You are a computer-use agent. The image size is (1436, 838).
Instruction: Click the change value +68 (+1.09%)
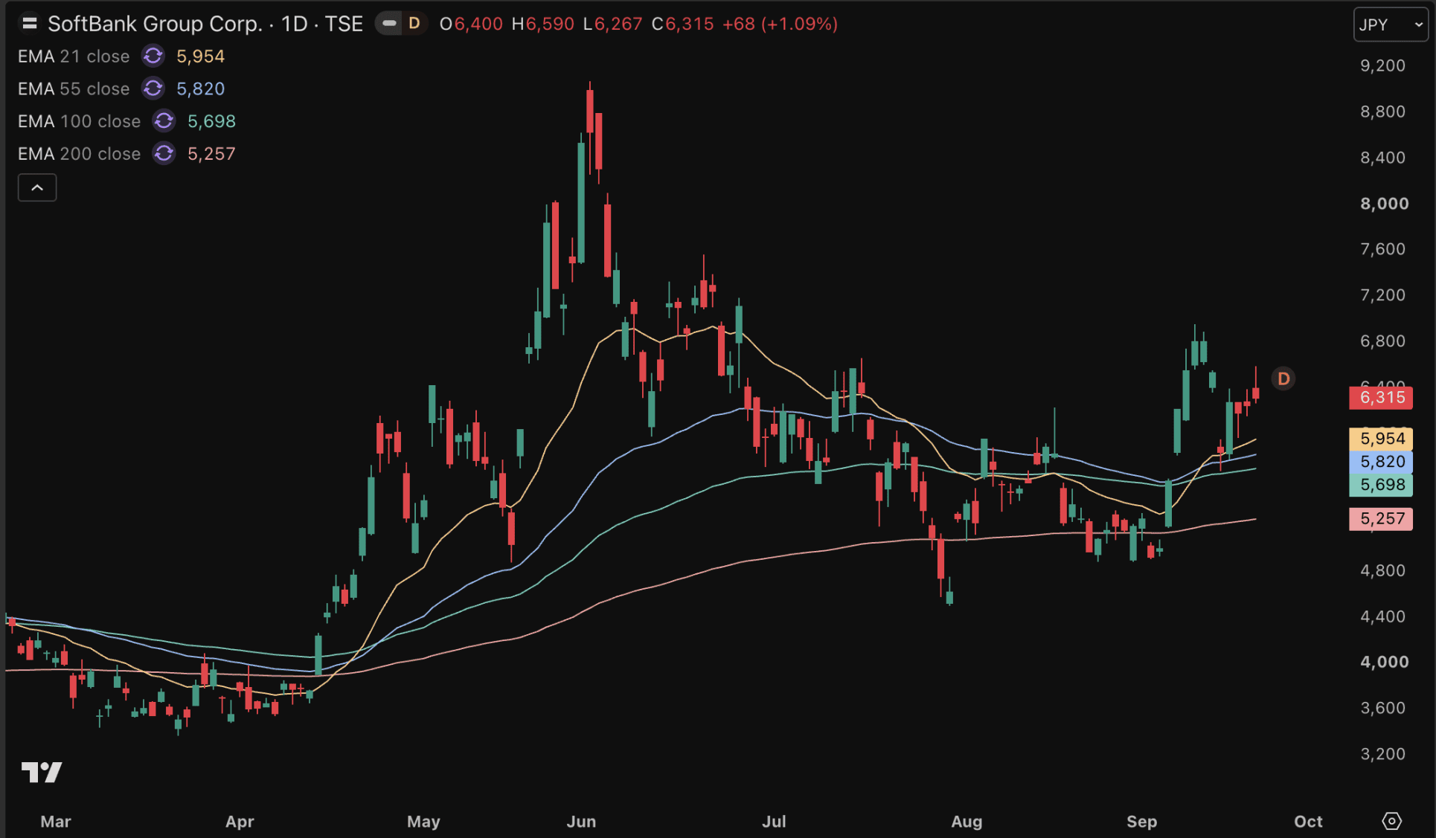click(780, 24)
